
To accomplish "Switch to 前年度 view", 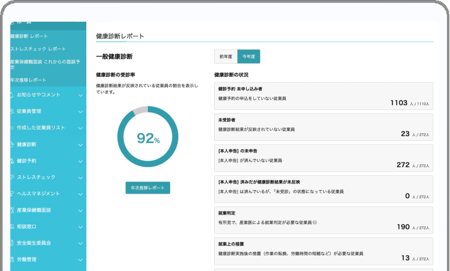I will [226, 56].
